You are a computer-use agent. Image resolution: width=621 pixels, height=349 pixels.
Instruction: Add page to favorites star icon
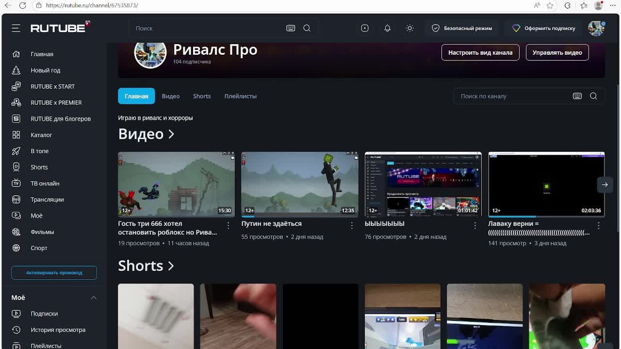pos(550,5)
